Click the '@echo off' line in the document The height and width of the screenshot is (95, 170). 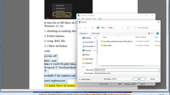click(x=50, y=56)
